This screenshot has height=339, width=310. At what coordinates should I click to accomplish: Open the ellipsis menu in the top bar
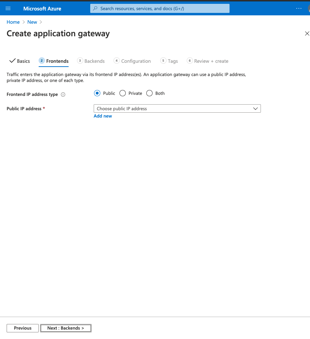[x=299, y=8]
